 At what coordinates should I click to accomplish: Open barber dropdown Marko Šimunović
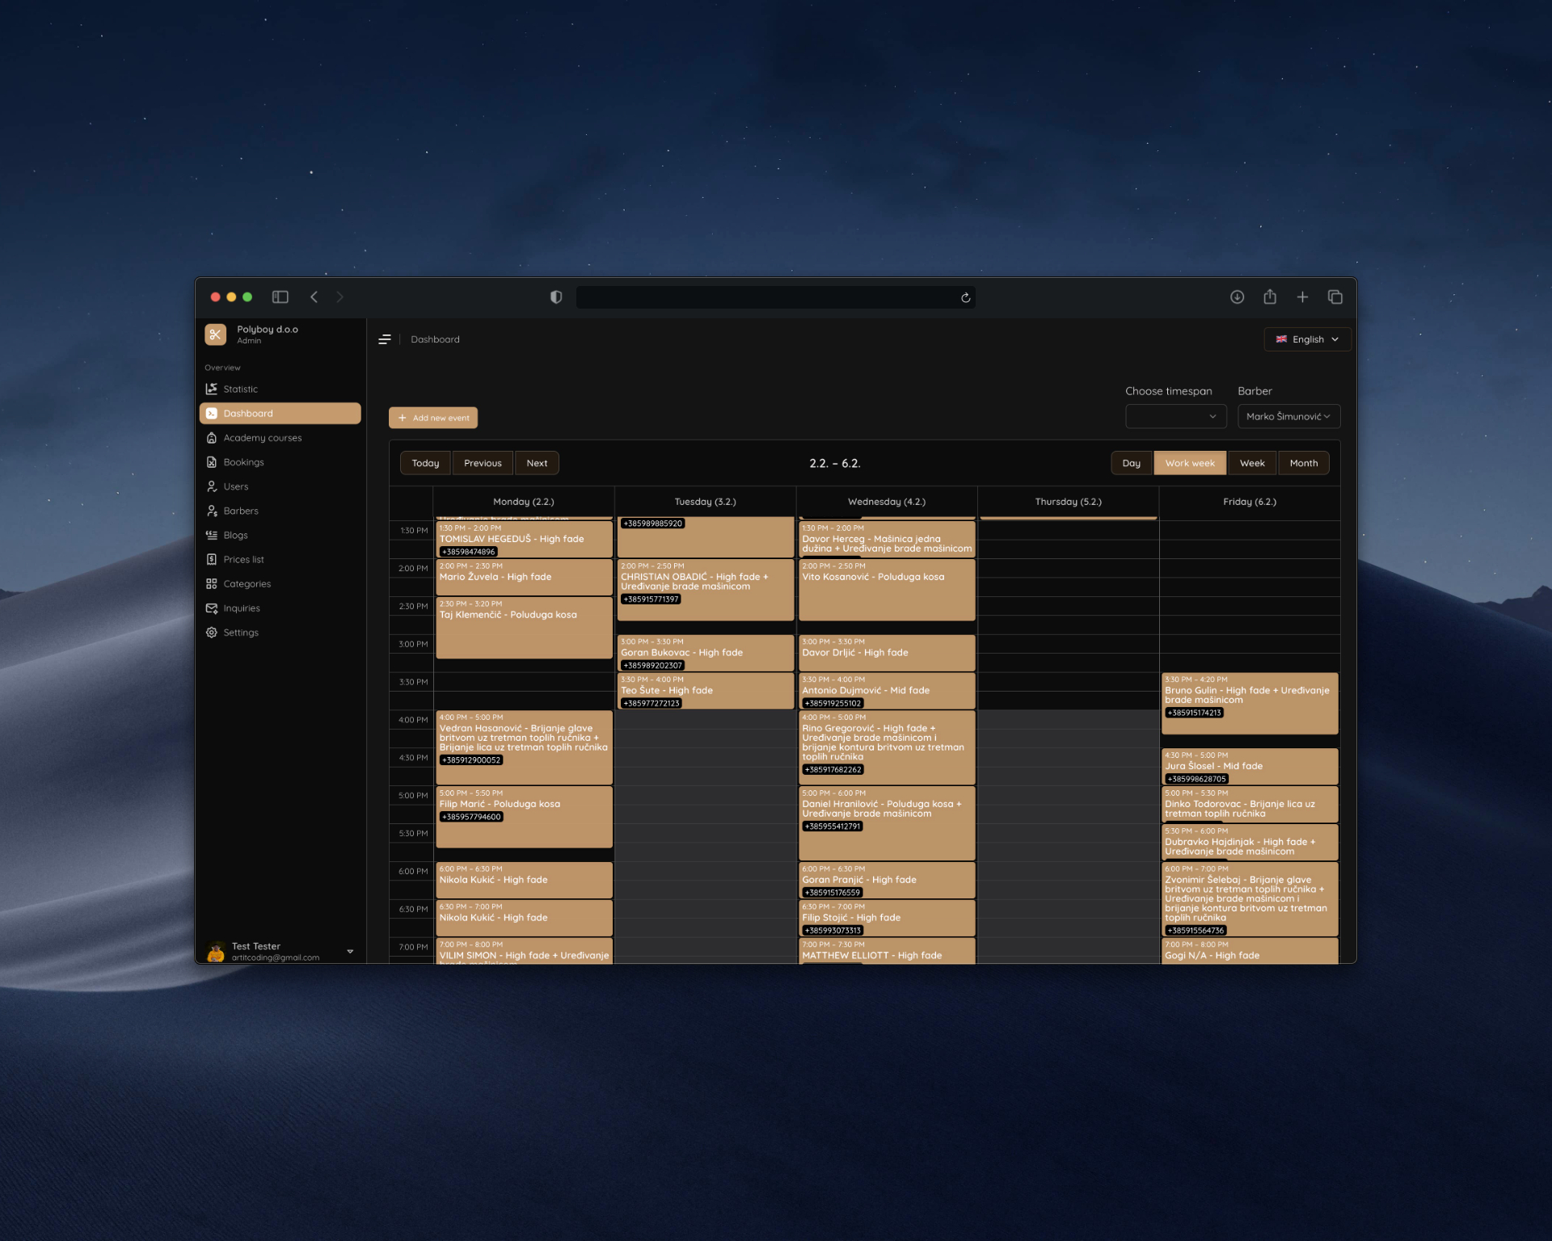[1288, 417]
